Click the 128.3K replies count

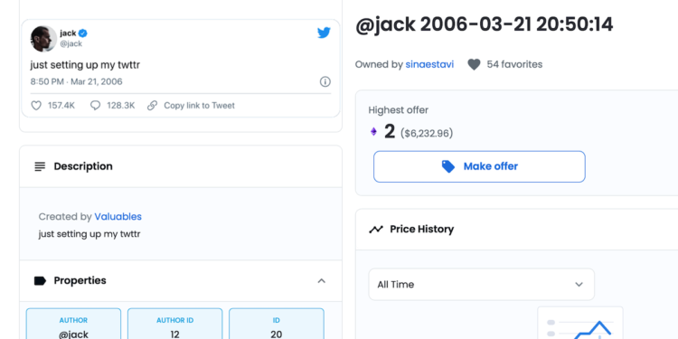(121, 106)
